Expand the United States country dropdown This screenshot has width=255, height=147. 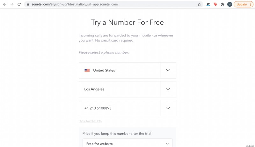(x=168, y=70)
